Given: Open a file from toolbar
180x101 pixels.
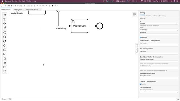Looking at the screenshot, I should [6, 6].
